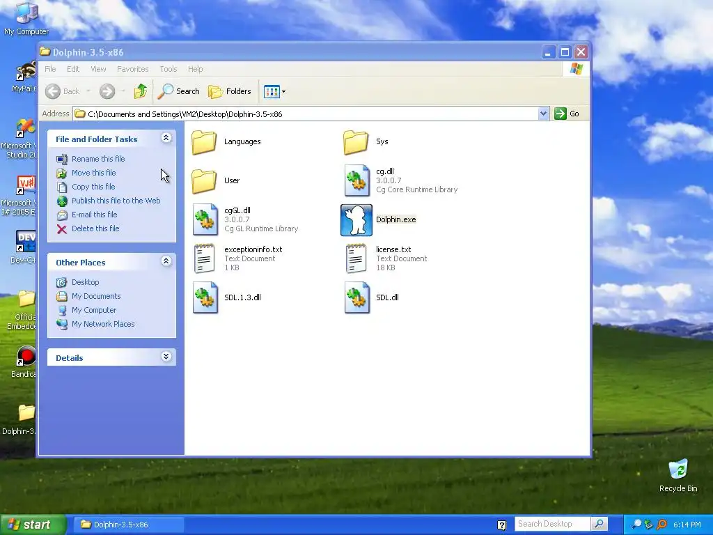Click Copy this file link
Image resolution: width=713 pixels, height=535 pixels.
93,187
